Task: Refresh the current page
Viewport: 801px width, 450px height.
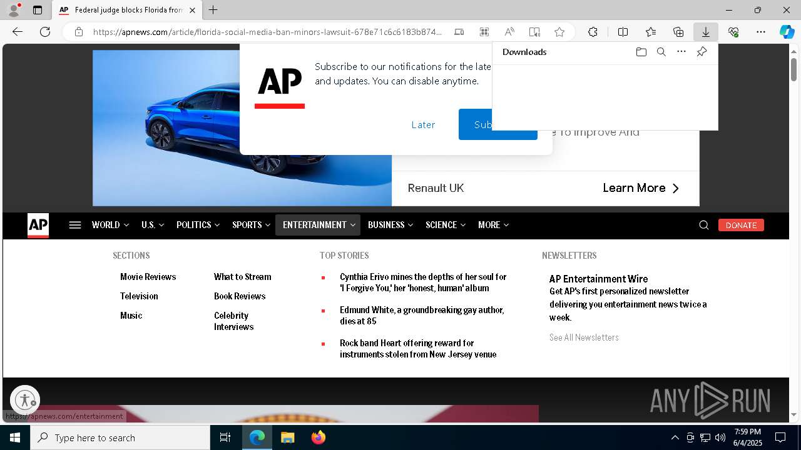Action: click(45, 32)
